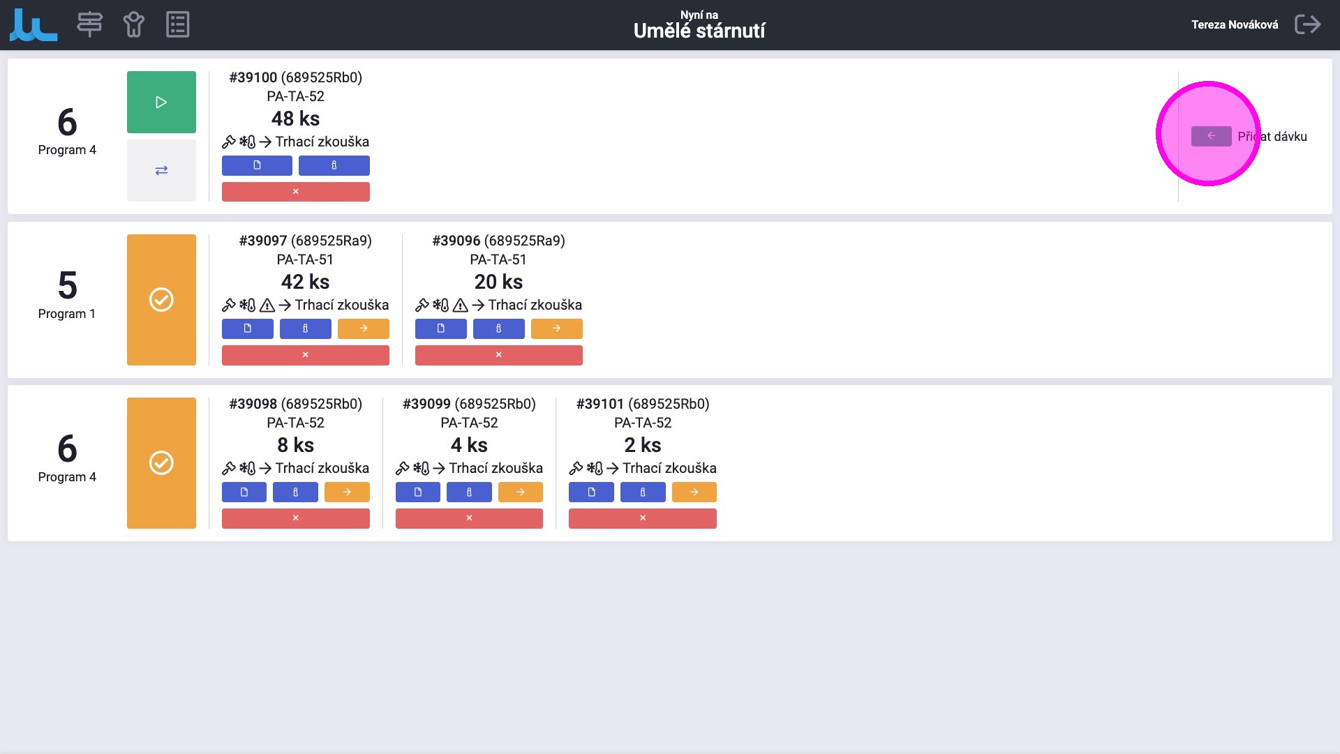The image size is (1340, 754).
Task: Click the Přidat dávku arrow button
Action: [1211, 136]
